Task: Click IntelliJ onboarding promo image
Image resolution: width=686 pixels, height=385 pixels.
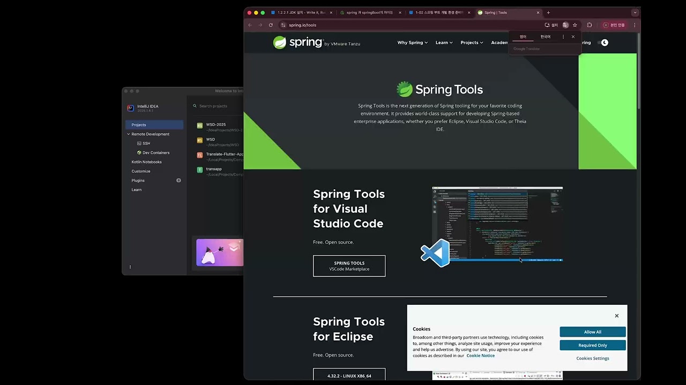Action: tap(220, 252)
